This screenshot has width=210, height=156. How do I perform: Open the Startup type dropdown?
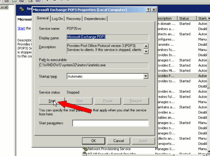(108, 76)
